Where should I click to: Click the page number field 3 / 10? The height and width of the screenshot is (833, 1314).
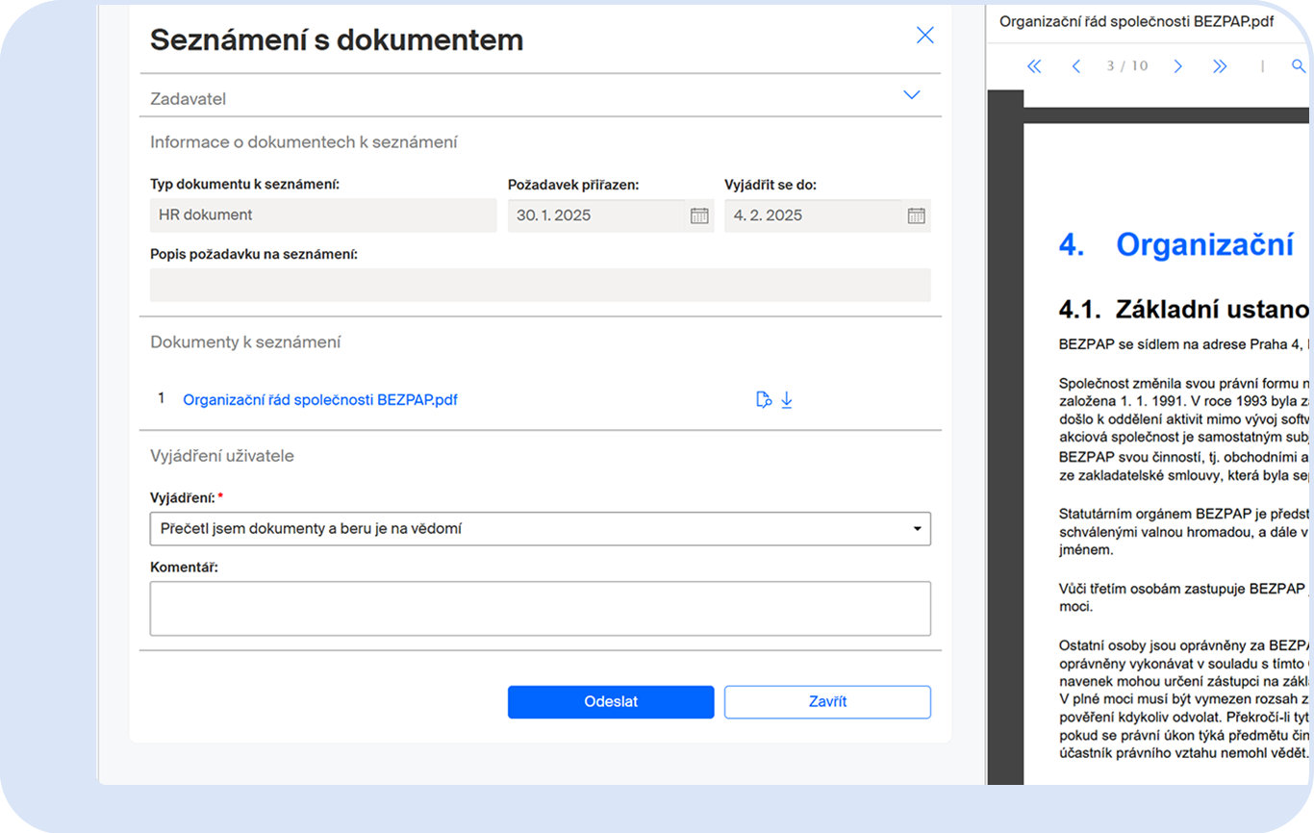coord(1127,66)
